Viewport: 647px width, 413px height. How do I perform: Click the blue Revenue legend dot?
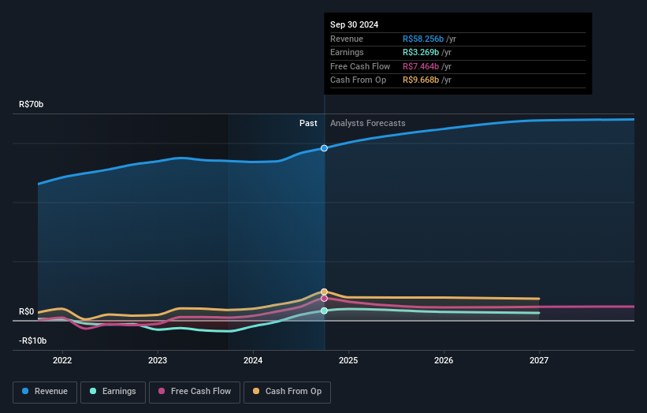point(25,391)
